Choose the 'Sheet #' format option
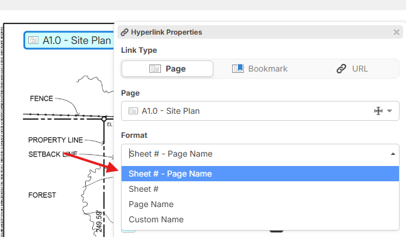406x237 pixels. point(144,189)
